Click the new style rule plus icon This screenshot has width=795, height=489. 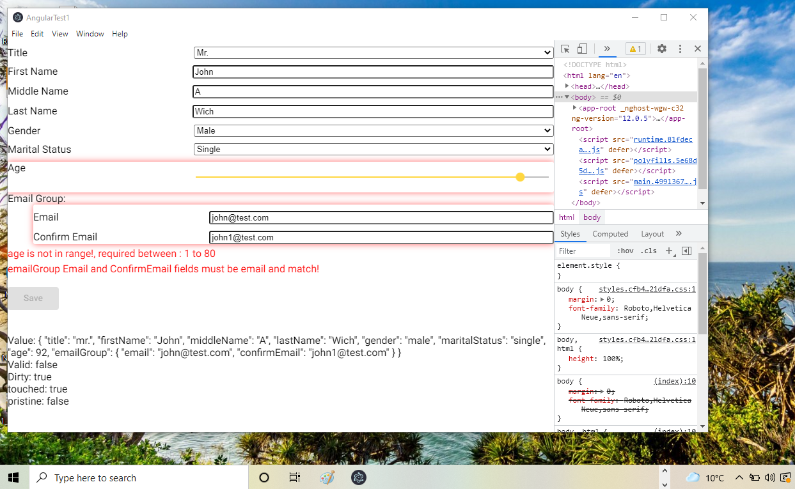point(669,251)
